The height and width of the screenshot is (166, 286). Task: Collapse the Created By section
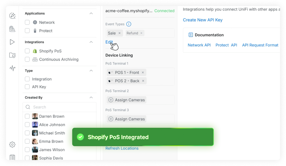click(x=91, y=97)
